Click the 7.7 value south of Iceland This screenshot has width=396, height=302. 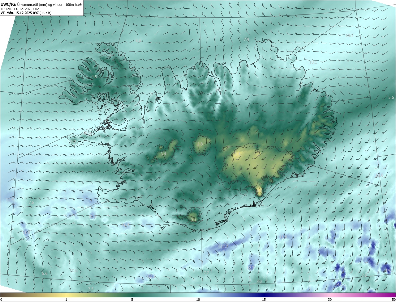click(x=206, y=273)
